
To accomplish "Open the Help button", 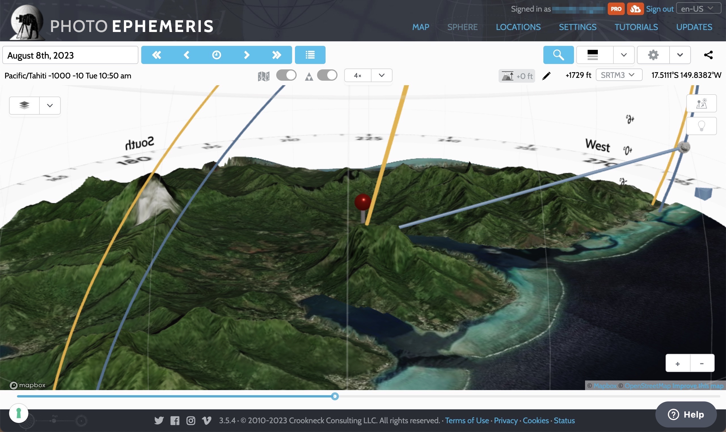I will [686, 414].
